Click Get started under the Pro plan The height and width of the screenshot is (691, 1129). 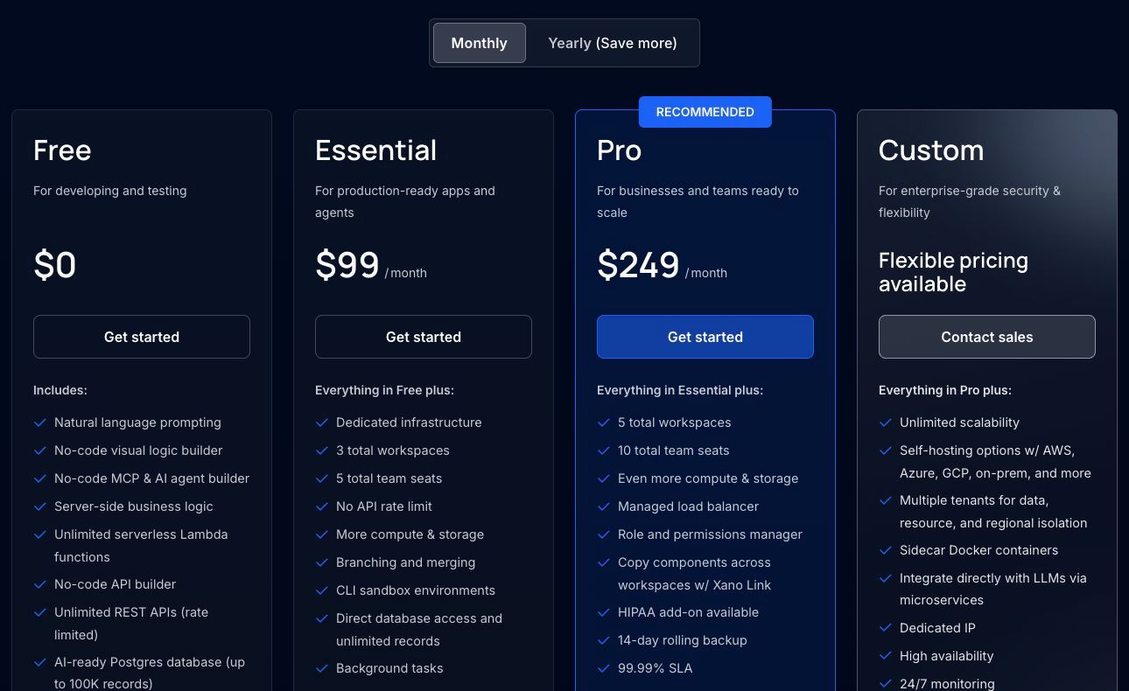705,337
